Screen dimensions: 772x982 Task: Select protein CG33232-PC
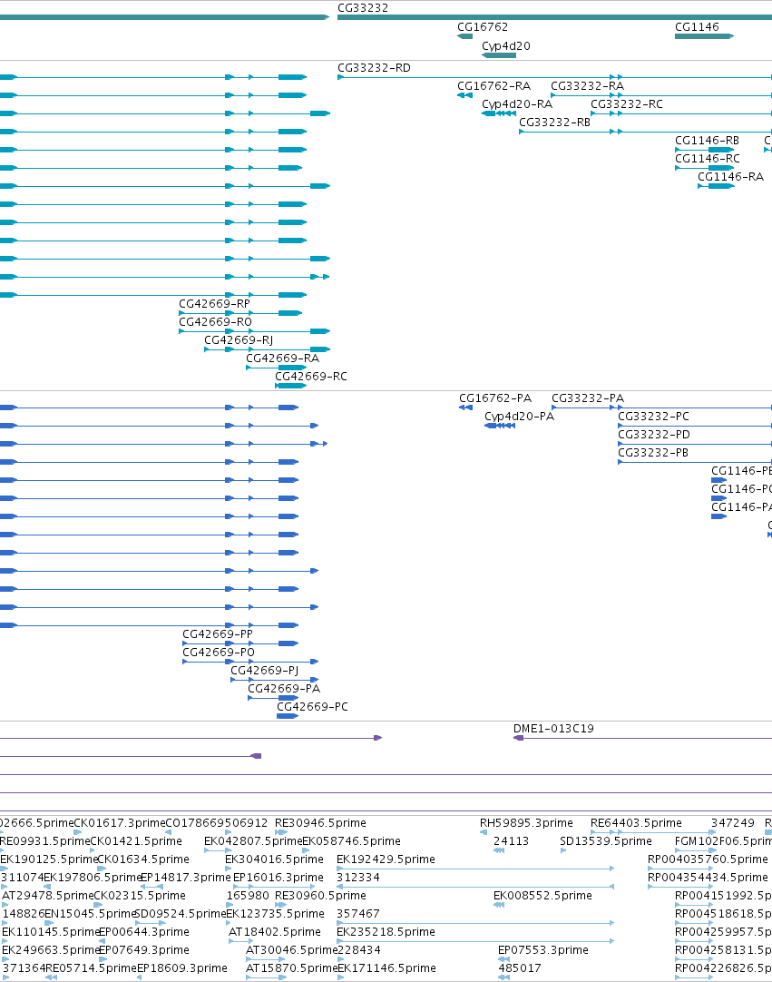[653, 417]
